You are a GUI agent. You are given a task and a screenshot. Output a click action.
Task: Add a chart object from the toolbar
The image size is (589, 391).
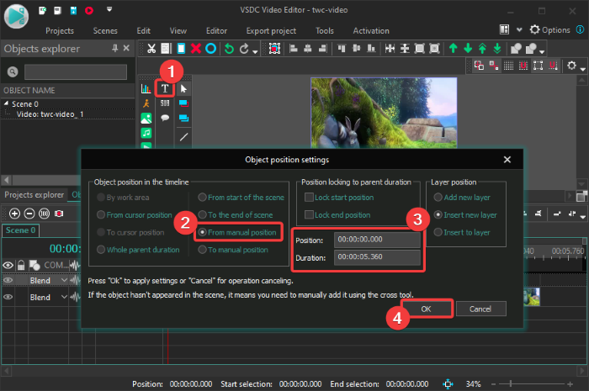[x=146, y=88]
